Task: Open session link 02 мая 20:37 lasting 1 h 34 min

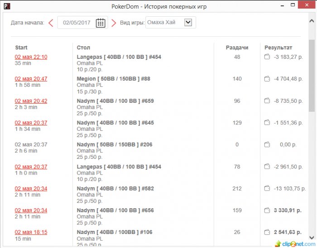Action: [31, 123]
